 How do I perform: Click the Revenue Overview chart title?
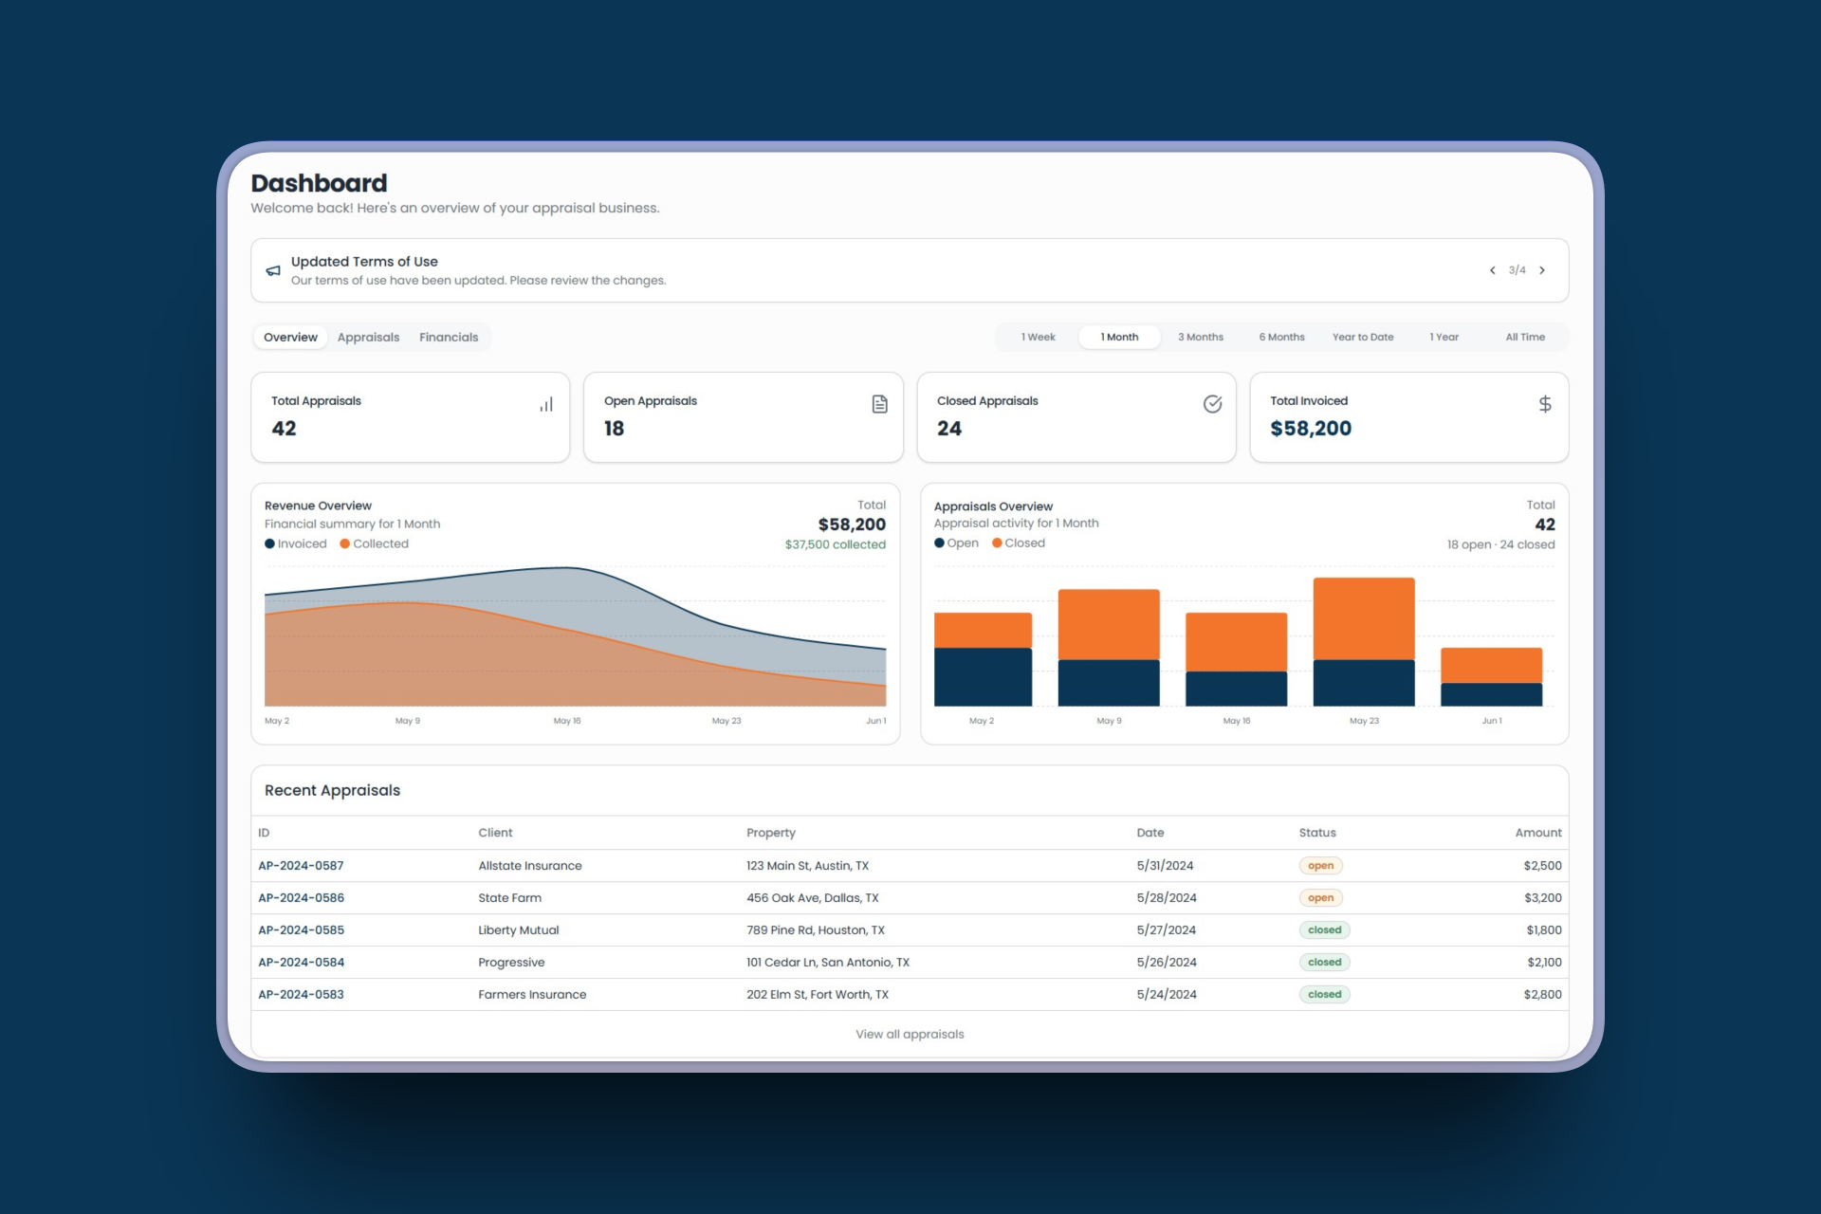click(318, 506)
